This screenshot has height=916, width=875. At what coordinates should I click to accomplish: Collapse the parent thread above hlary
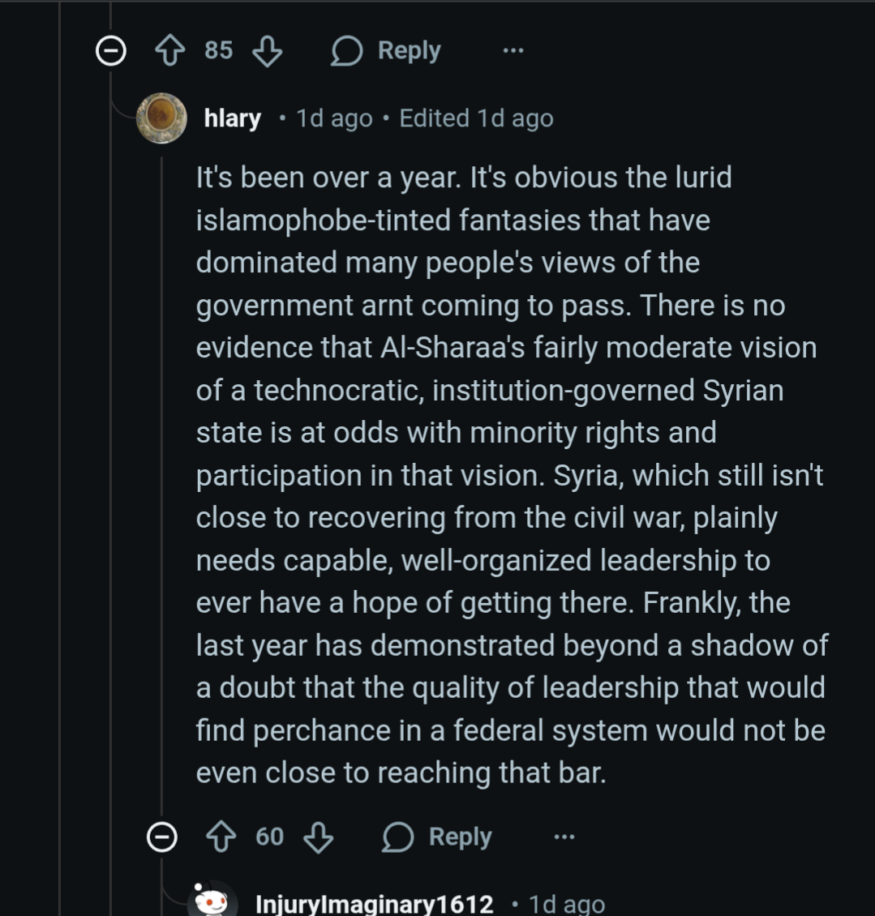click(x=111, y=51)
